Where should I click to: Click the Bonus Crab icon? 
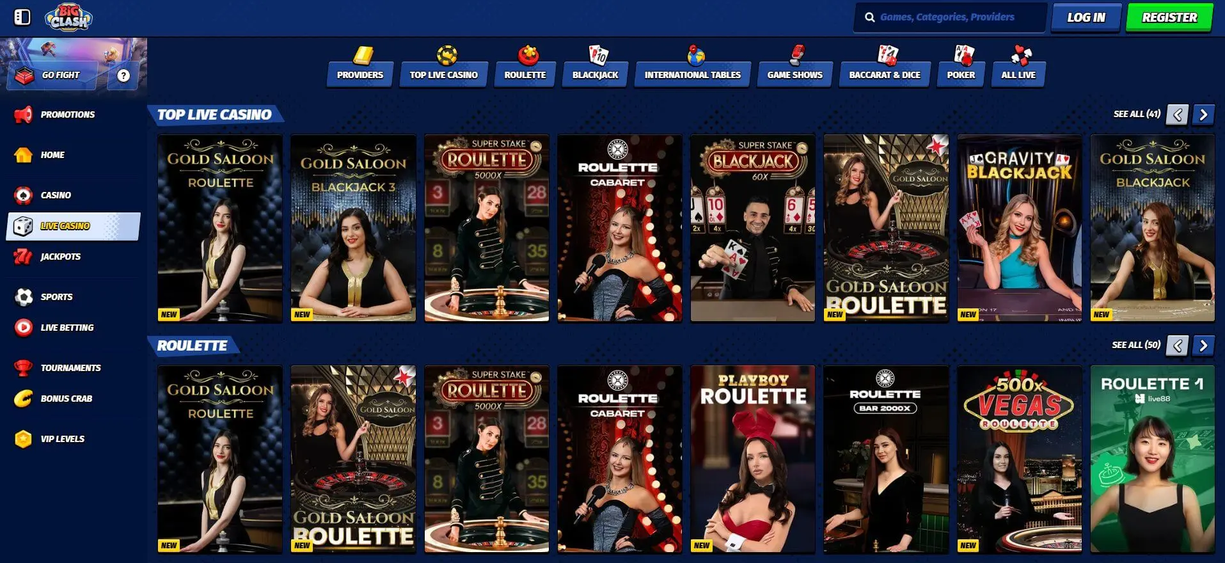23,399
